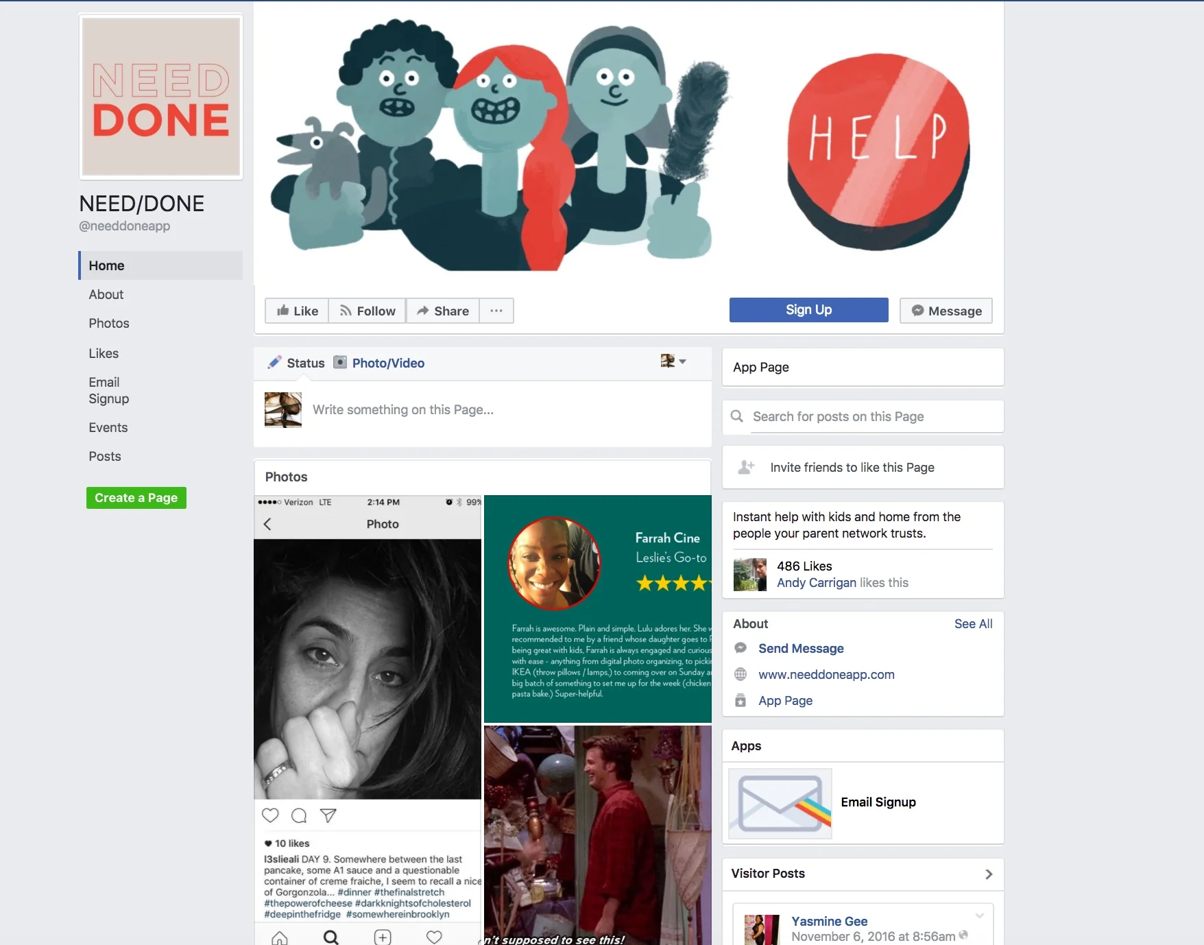Click the App Page category link
This screenshot has width=1204, height=945.
pyautogui.click(x=785, y=700)
